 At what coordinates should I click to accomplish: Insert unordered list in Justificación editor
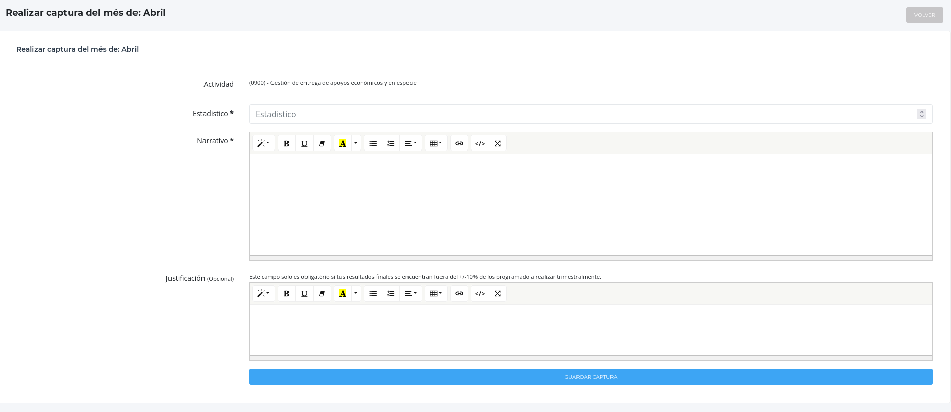[373, 293]
